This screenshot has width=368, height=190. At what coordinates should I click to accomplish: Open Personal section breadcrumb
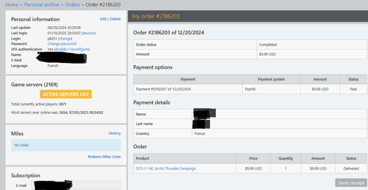pos(42,5)
